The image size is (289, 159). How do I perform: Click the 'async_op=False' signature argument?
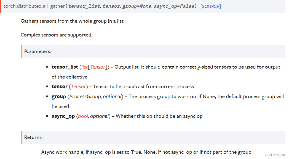coord(174,6)
